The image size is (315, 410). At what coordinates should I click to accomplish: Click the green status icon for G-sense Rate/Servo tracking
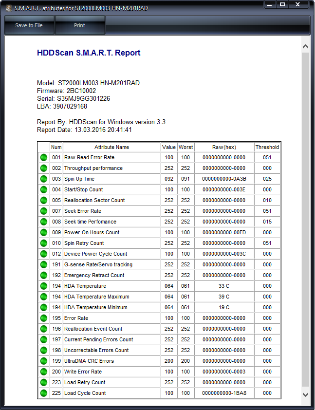[x=44, y=264]
